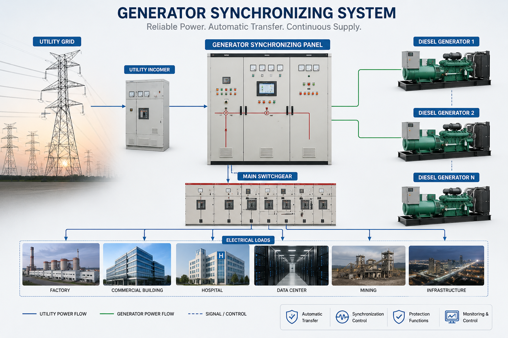This screenshot has width=508, height=338.
Task: Click the Monitoring & Control monitor icon
Action: pyautogui.click(x=452, y=317)
